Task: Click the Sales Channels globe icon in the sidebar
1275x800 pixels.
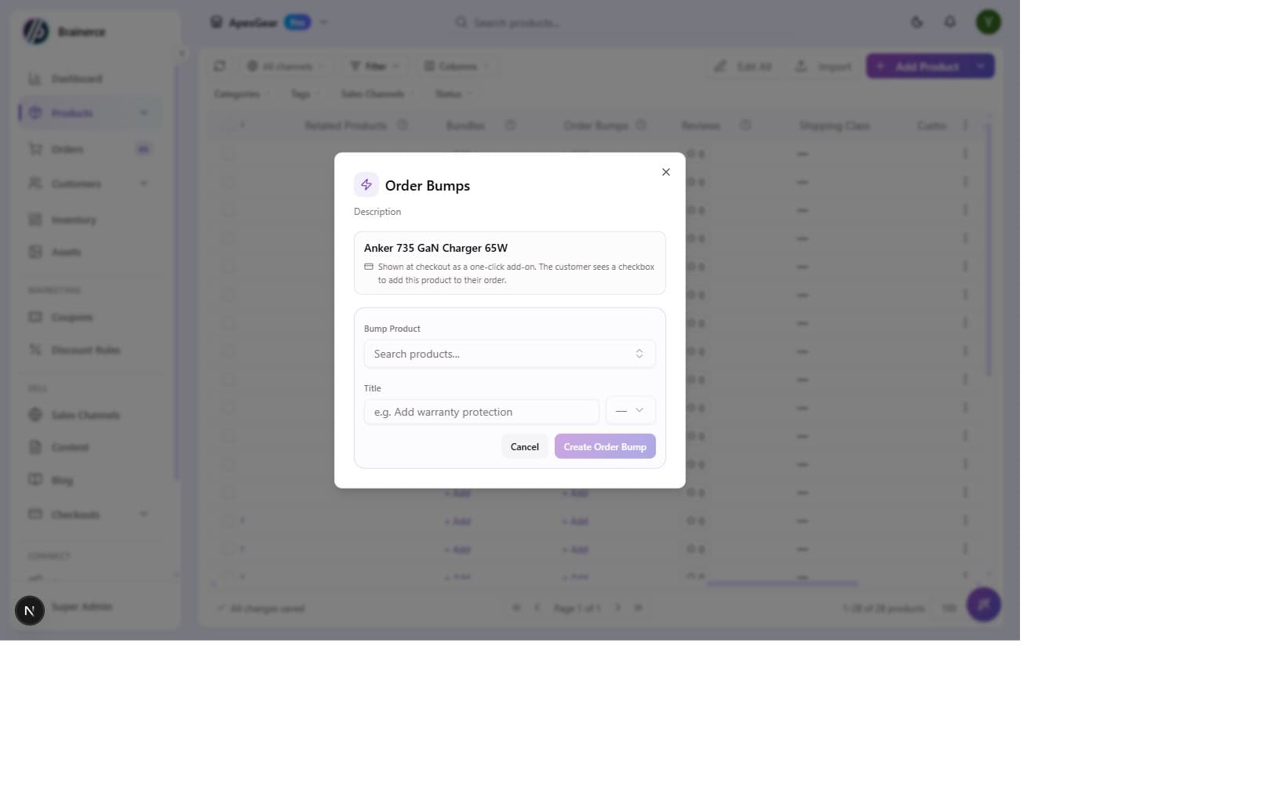Action: [x=35, y=415]
